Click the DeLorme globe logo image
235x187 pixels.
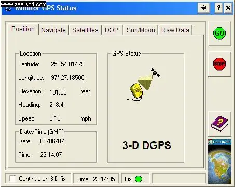coord(219,162)
